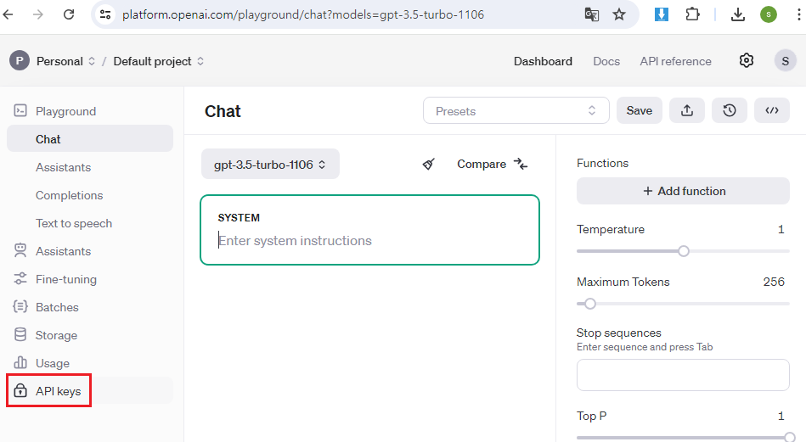
Task: Click the Storage database icon
Action: 20,335
